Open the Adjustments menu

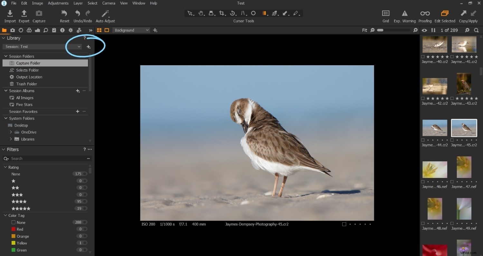[x=58, y=3]
